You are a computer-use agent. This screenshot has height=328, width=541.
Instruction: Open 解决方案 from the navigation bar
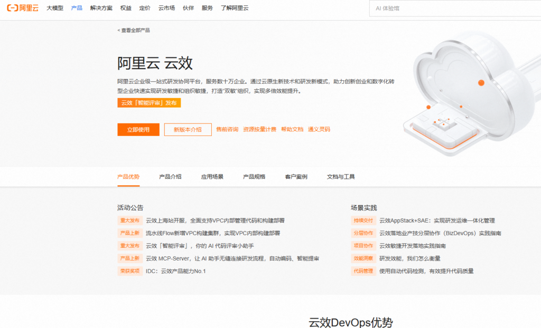pos(100,8)
